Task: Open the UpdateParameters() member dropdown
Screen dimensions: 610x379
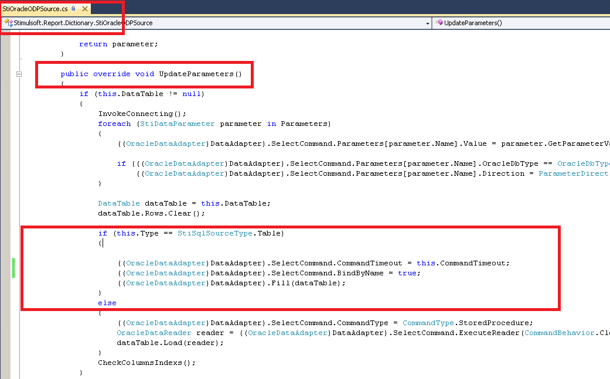Action: (x=522, y=23)
